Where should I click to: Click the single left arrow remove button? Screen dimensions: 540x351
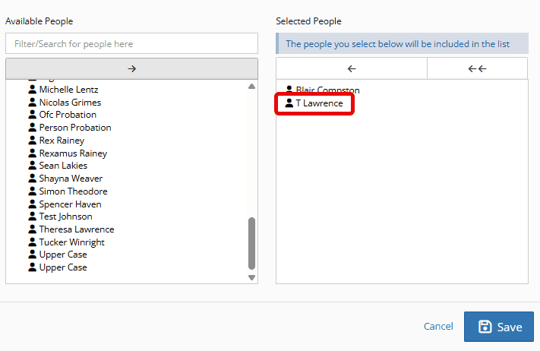click(x=351, y=68)
